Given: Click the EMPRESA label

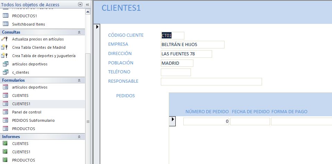Looking at the screenshot, I should [x=118, y=44].
